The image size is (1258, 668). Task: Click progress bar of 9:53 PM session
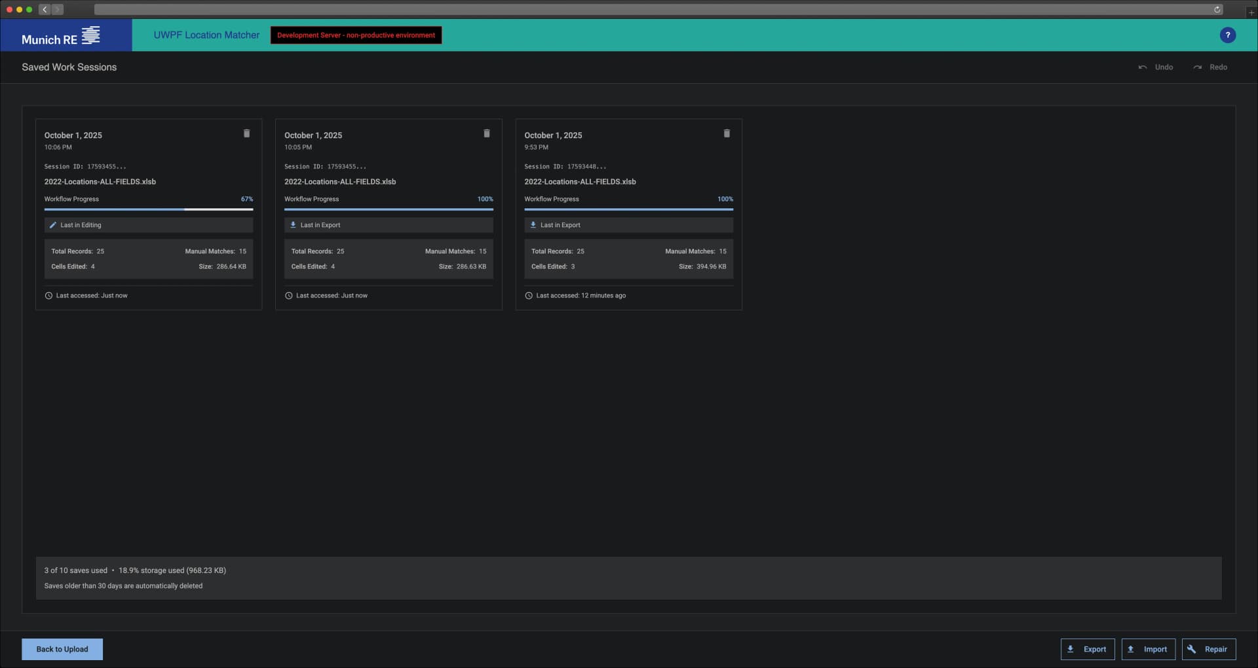628,210
